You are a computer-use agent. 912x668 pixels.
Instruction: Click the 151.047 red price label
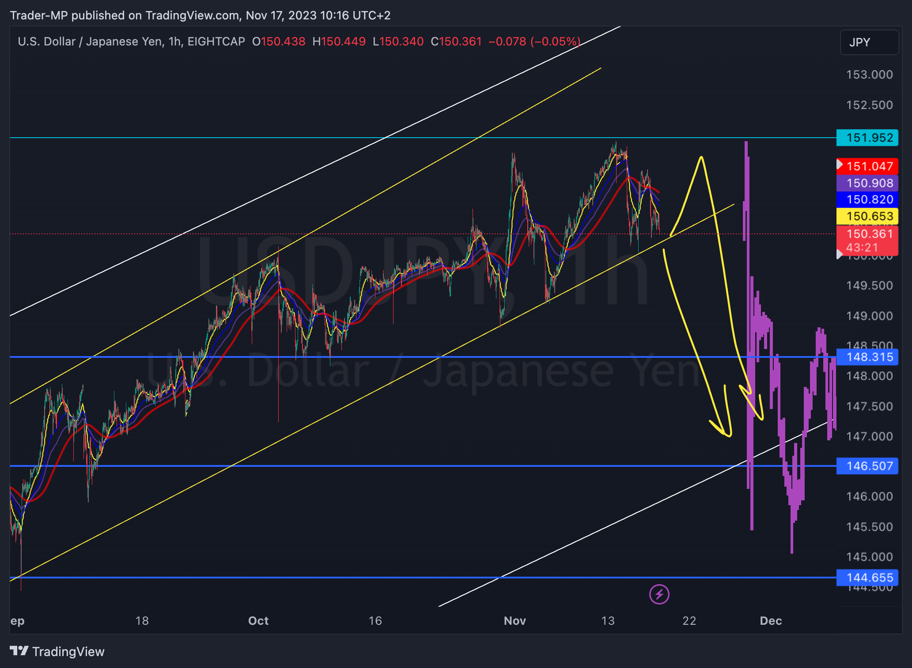tap(867, 166)
